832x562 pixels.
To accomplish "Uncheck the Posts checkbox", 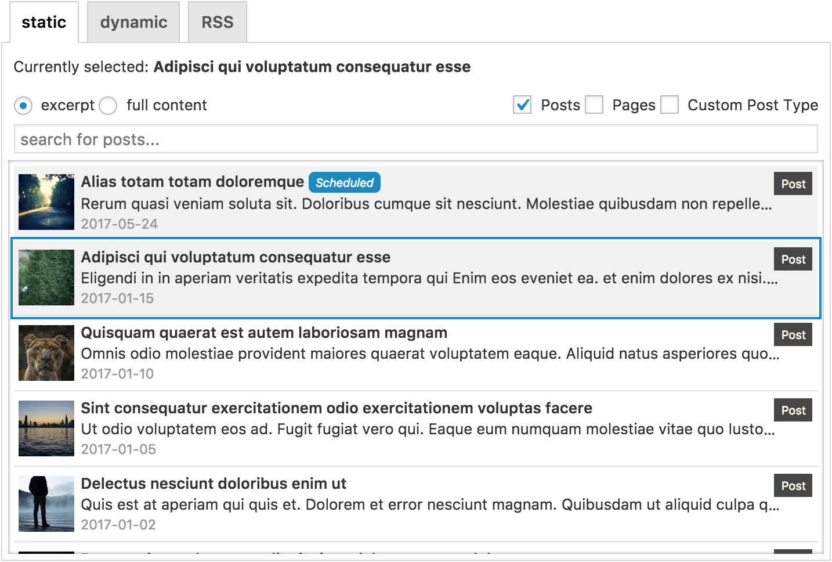I will point(522,105).
